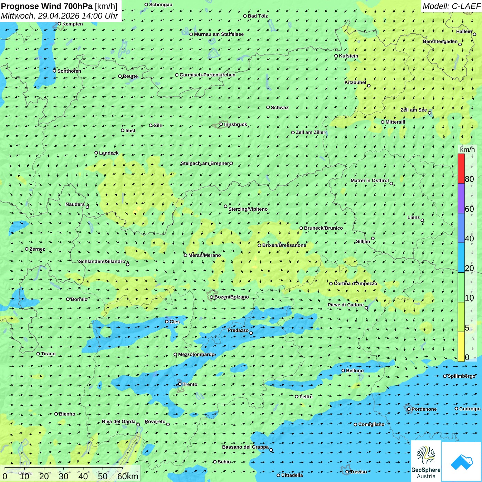Screen dimensions: 482x482
Task: Click the Brixen/Bressanone city label
Action: pyautogui.click(x=284, y=245)
